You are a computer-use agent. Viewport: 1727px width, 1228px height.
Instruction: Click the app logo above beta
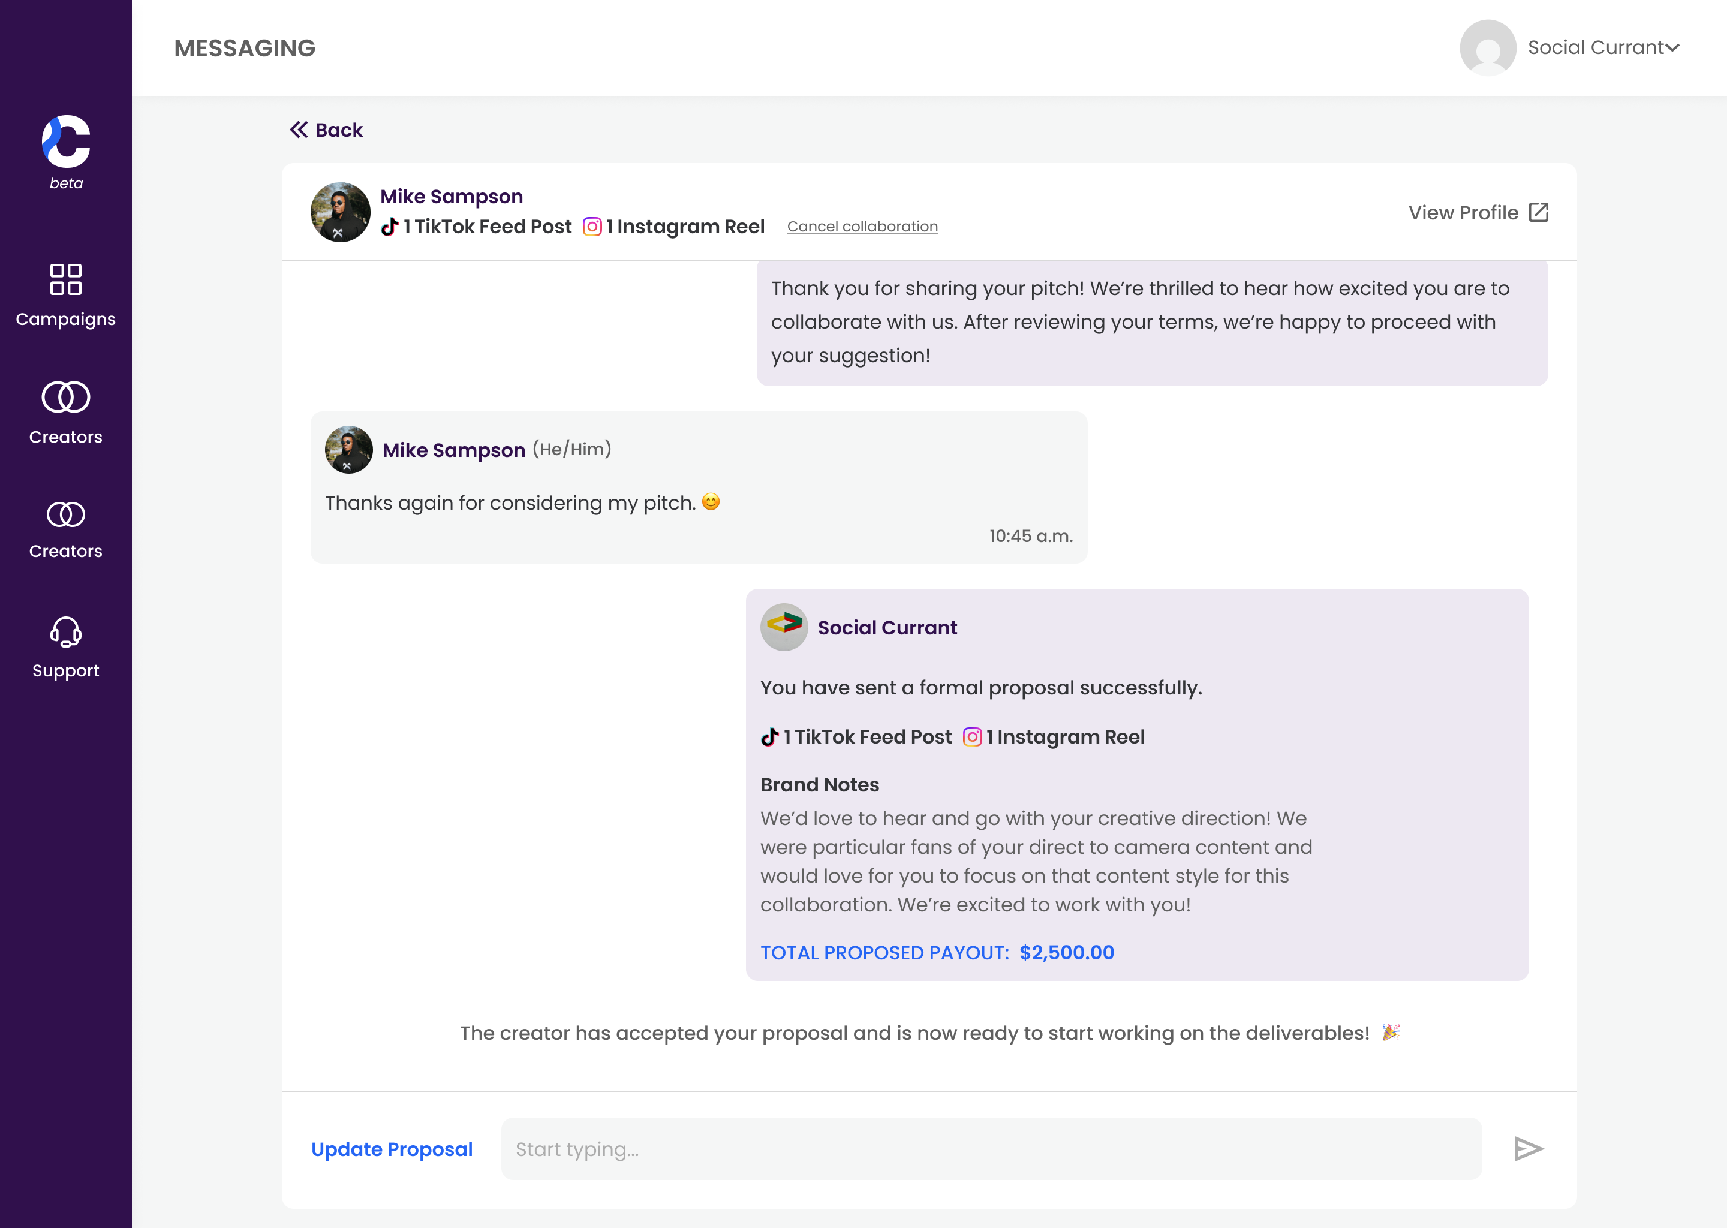66,142
